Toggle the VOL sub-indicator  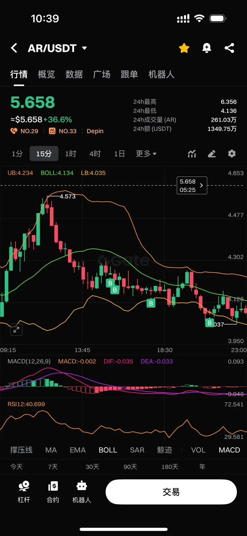[198, 450]
